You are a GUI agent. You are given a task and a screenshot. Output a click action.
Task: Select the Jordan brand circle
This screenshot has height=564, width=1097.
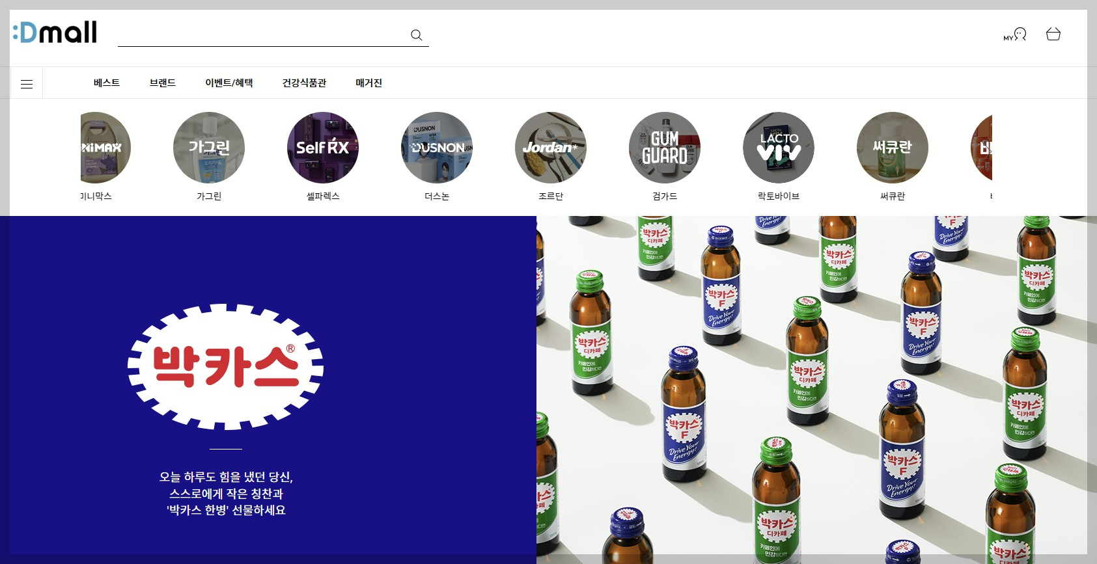[x=551, y=148]
